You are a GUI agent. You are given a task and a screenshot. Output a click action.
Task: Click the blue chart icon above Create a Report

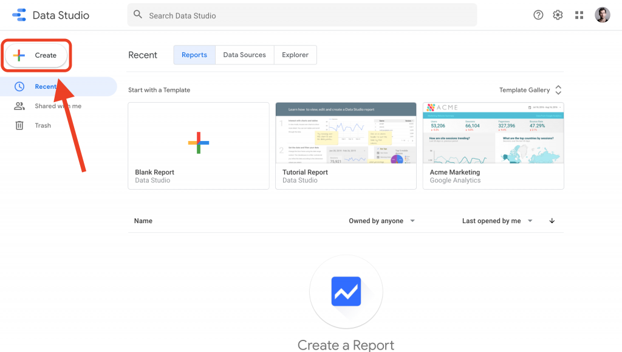[346, 291]
